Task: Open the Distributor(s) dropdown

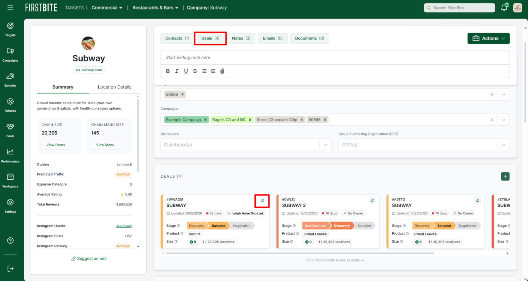Action: click(246, 145)
